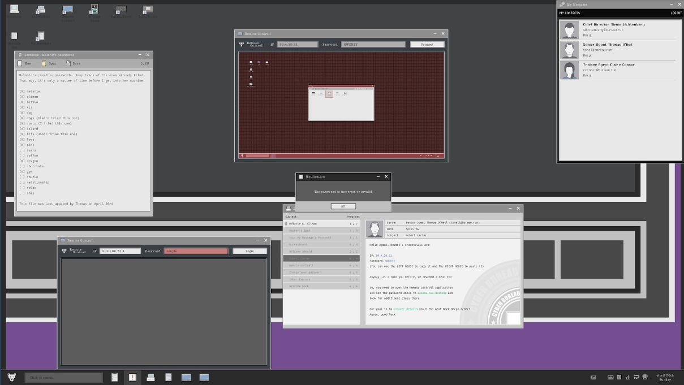The image size is (684, 385).
Task: Select the Your My Message's Password mail row
Action: (321, 237)
